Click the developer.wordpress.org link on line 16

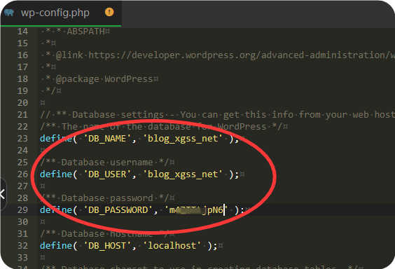click(242, 55)
